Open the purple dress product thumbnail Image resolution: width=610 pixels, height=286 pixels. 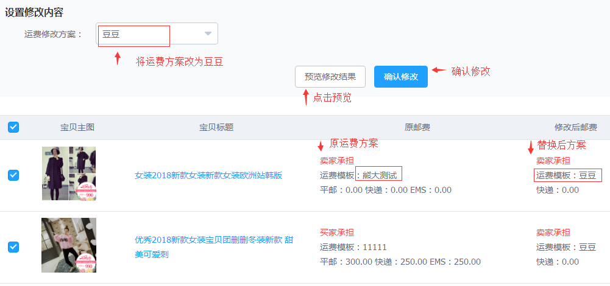(x=69, y=173)
